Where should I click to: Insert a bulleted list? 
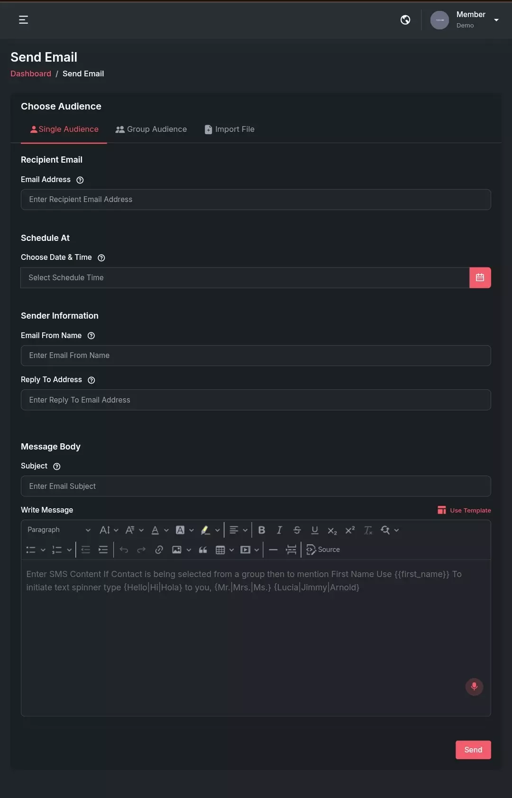(31, 550)
